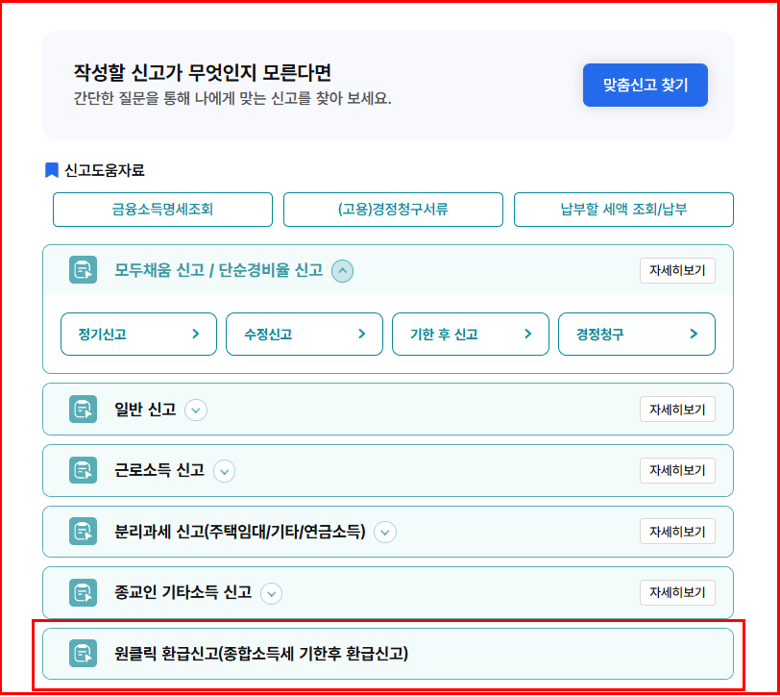
Task: Expand the 일반 신고 section chevron
Action: [x=196, y=411]
